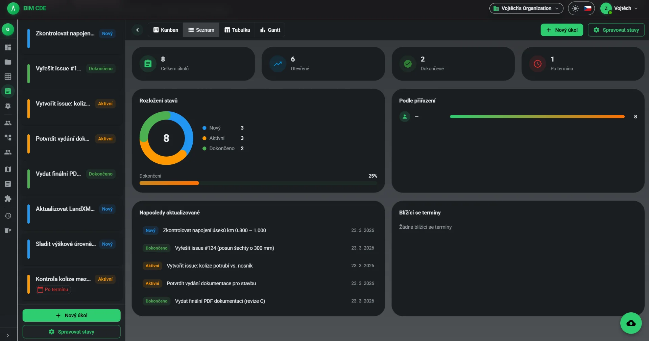Open task Kontrola kolize mez... in the list
The height and width of the screenshot is (341, 649).
coord(72,284)
